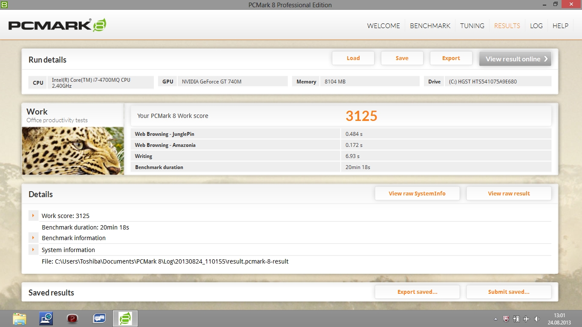Export the run details
Image resolution: width=582 pixels, height=327 pixels.
451,58
